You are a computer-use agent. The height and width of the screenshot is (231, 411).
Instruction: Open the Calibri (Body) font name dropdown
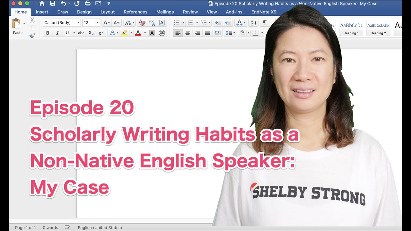tap(78, 23)
